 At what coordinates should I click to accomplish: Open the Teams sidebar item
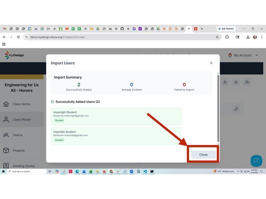pos(18,135)
